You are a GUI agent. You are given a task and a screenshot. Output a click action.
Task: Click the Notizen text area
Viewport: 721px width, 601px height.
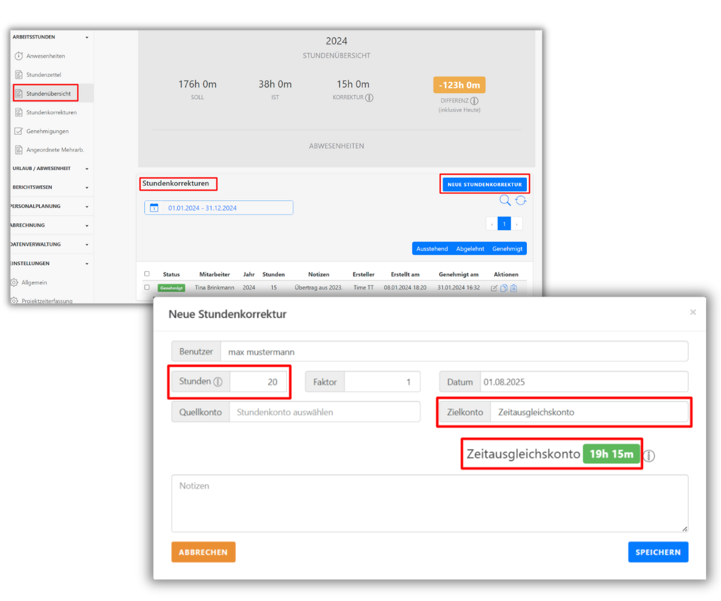tap(430, 503)
